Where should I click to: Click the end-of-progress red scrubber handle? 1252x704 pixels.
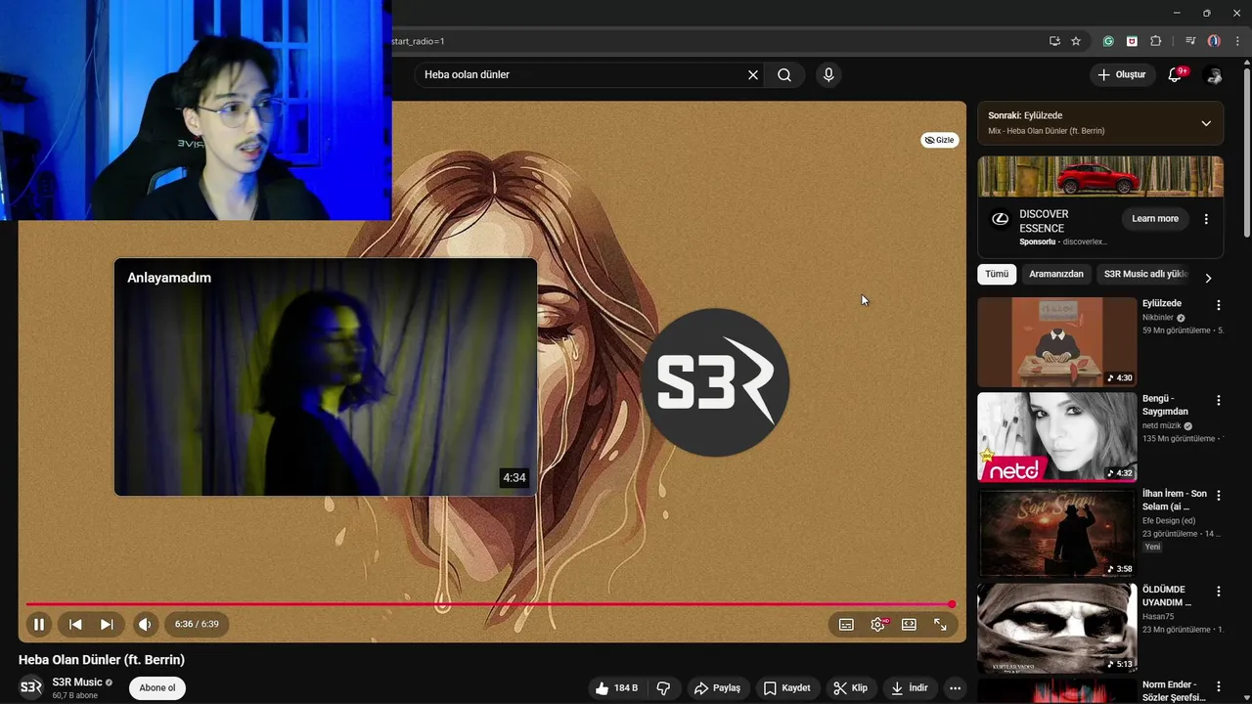pos(952,604)
